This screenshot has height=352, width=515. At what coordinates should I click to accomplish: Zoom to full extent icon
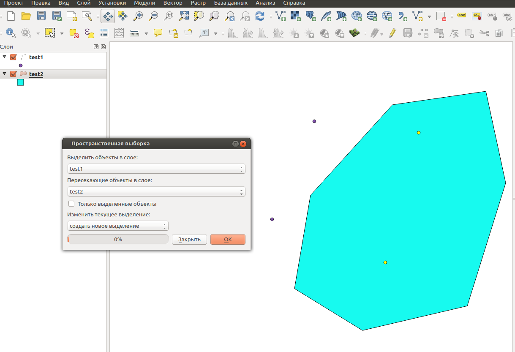pos(184,16)
